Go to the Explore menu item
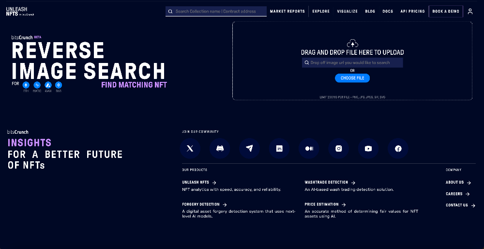This screenshot has width=484, height=249. click(321, 11)
